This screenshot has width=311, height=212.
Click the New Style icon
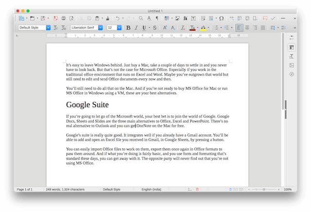click(64, 28)
